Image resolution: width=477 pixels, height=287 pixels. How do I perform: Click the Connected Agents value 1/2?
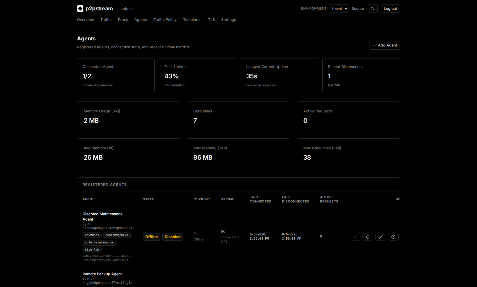pos(87,76)
